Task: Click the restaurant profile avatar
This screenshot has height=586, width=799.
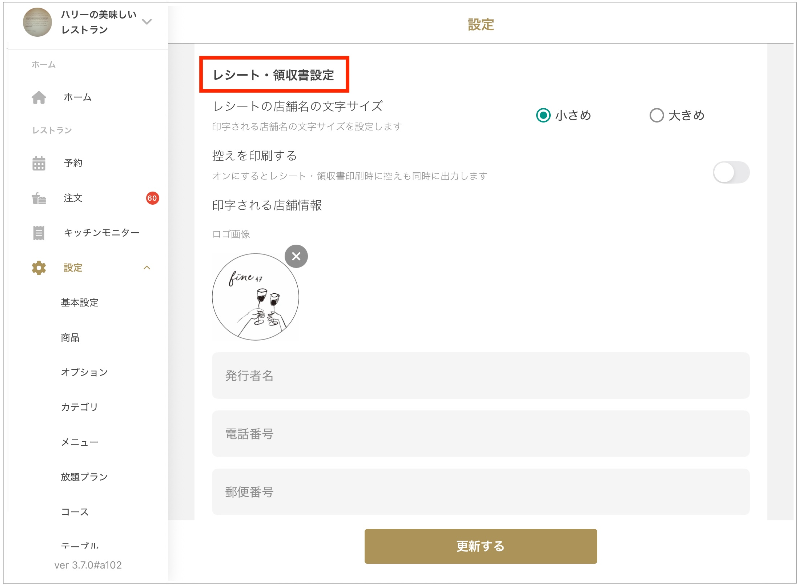Action: [x=37, y=22]
